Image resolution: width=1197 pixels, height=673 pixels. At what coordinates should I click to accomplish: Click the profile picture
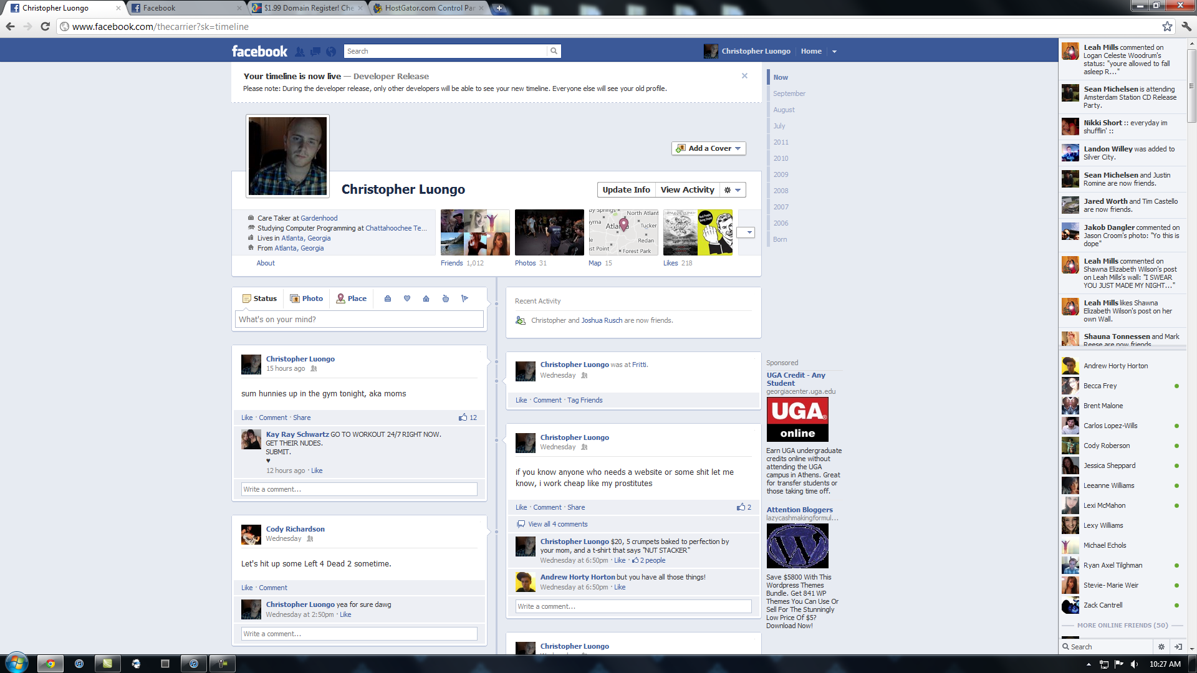(287, 156)
